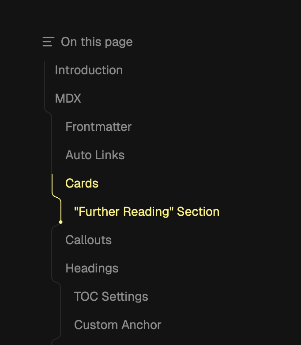
Task: Click the gray track line beside MDX
Action: [x=45, y=99]
